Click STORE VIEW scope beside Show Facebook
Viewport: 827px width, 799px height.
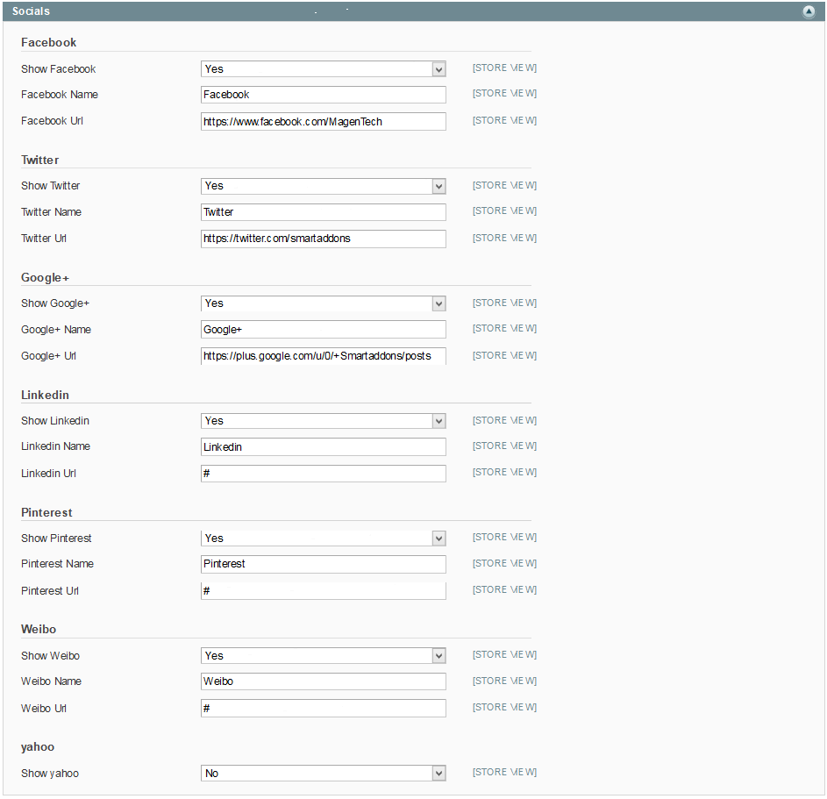click(x=505, y=68)
